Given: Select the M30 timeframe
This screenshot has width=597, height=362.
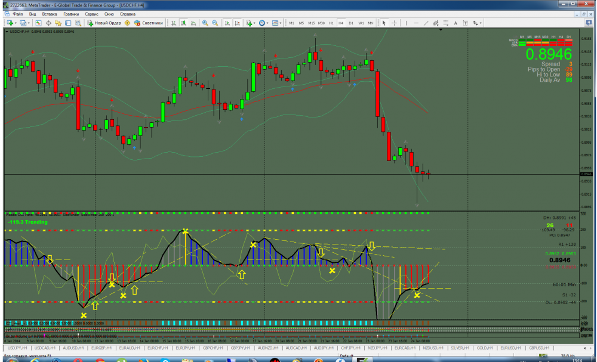Looking at the screenshot, I should 321,23.
